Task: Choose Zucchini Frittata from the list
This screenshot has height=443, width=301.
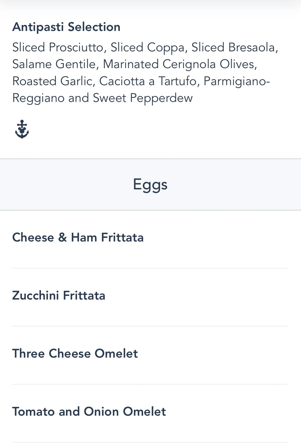Action: coord(59,295)
